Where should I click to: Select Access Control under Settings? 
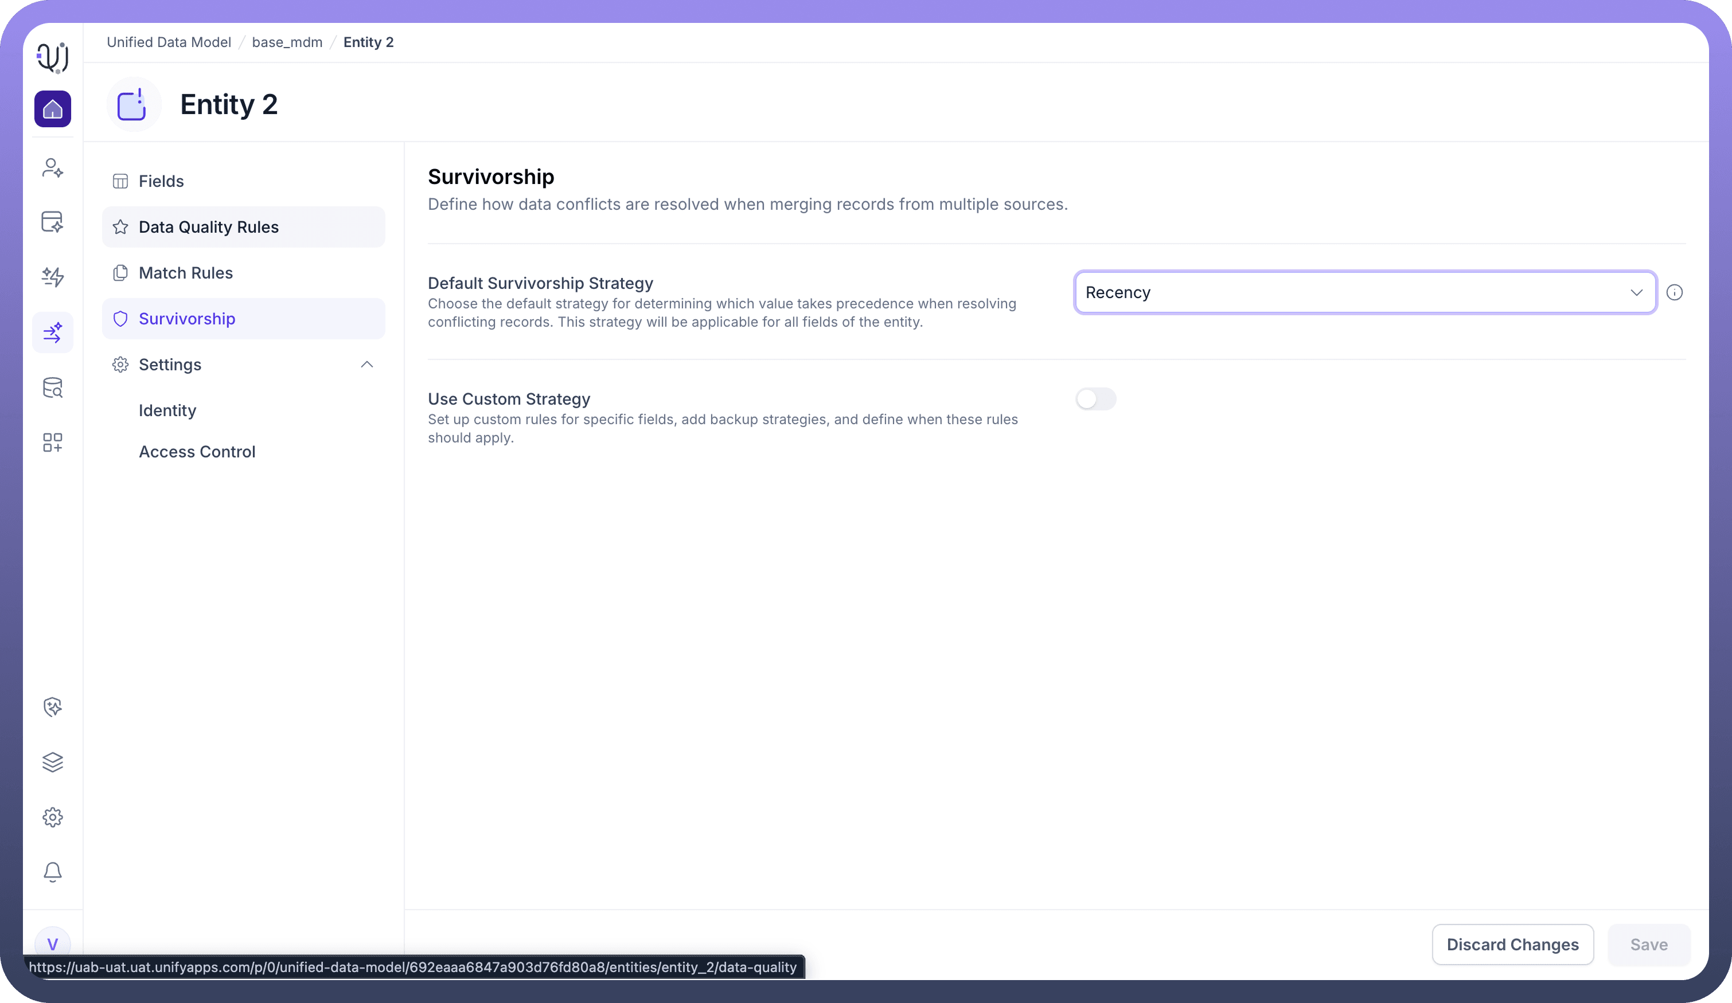pyautogui.click(x=197, y=452)
